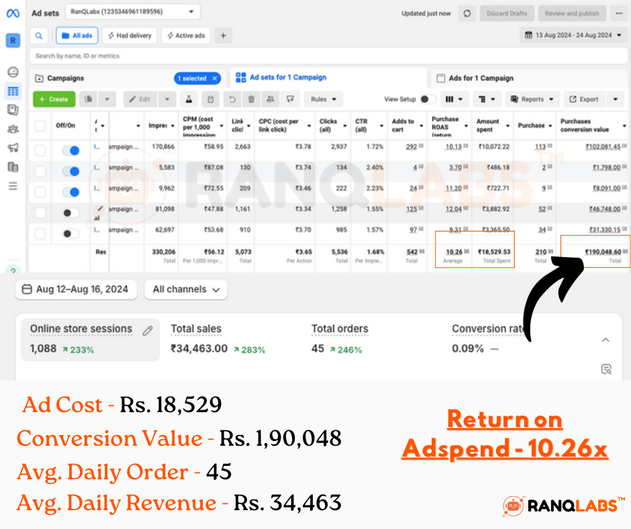The height and width of the screenshot is (529, 631).
Task: Click the undo arrow icon
Action: coord(232,99)
